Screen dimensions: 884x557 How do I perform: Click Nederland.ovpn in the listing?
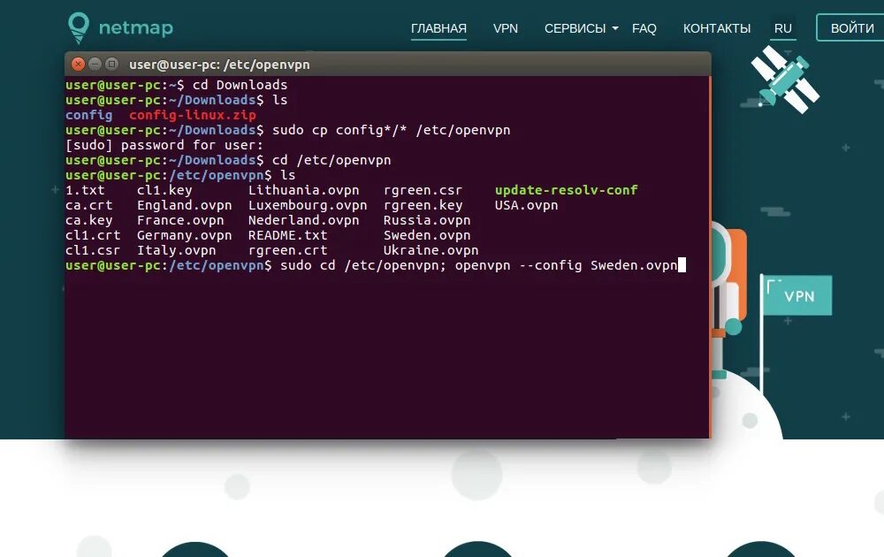(304, 220)
